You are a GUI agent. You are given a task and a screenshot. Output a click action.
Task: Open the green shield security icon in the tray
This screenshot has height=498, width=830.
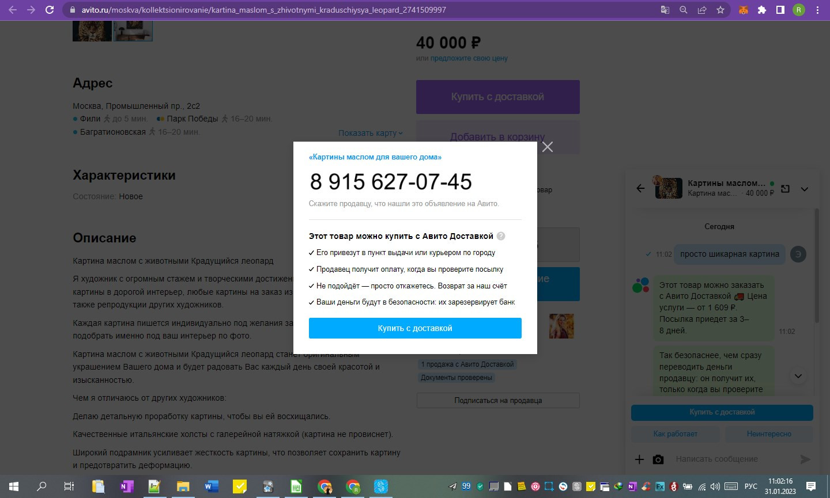[480, 486]
